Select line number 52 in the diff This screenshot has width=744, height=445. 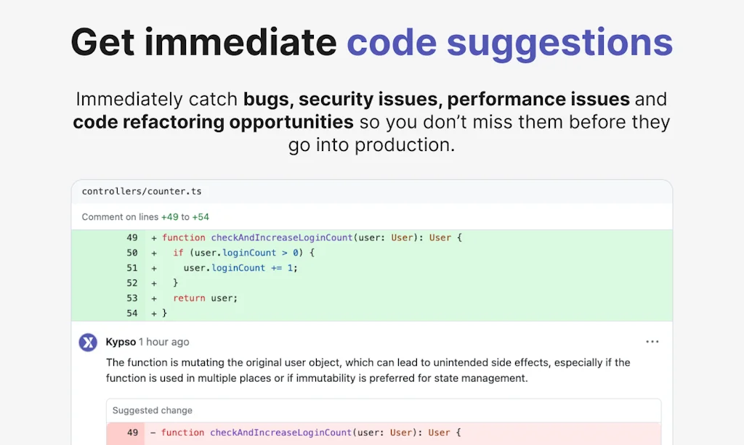132,283
